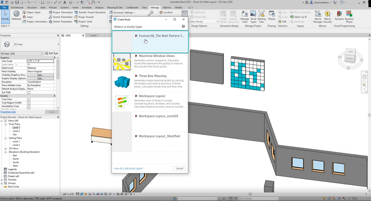This screenshot has width=371, height=201.
Task: Open Project Information dialog
Action: [35, 22]
